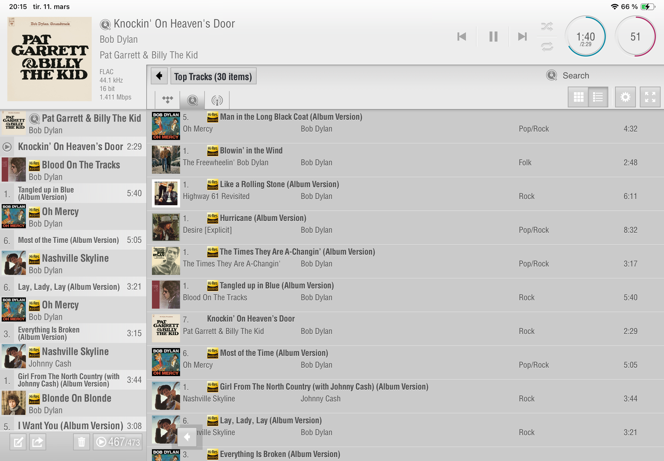Open The Freewheelin' Bob Dylan album cover thumbnail
The width and height of the screenshot is (664, 461).
click(166, 160)
